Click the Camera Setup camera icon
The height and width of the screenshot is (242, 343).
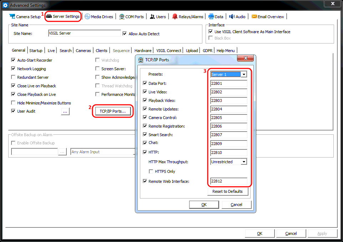click(x=12, y=16)
